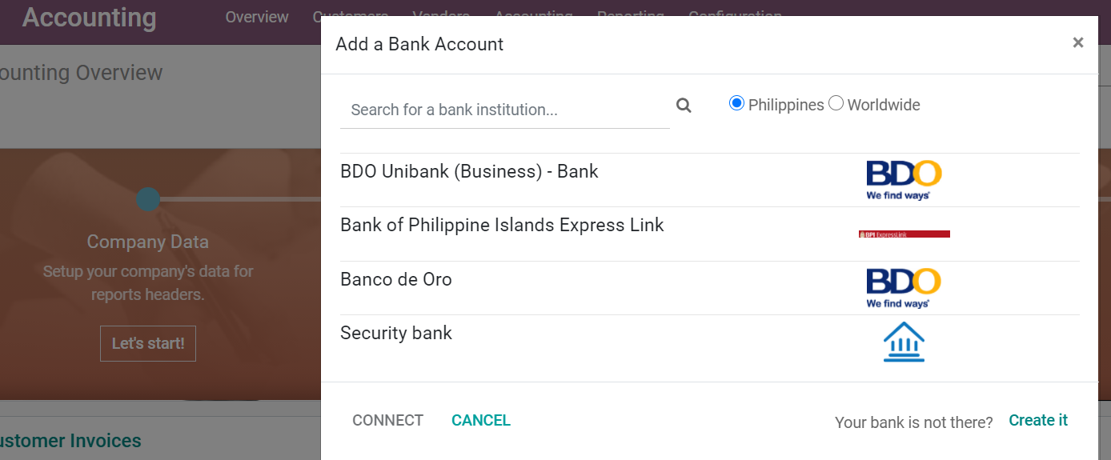Click the Company Data step circle
The width and height of the screenshot is (1111, 460).
pos(148,199)
